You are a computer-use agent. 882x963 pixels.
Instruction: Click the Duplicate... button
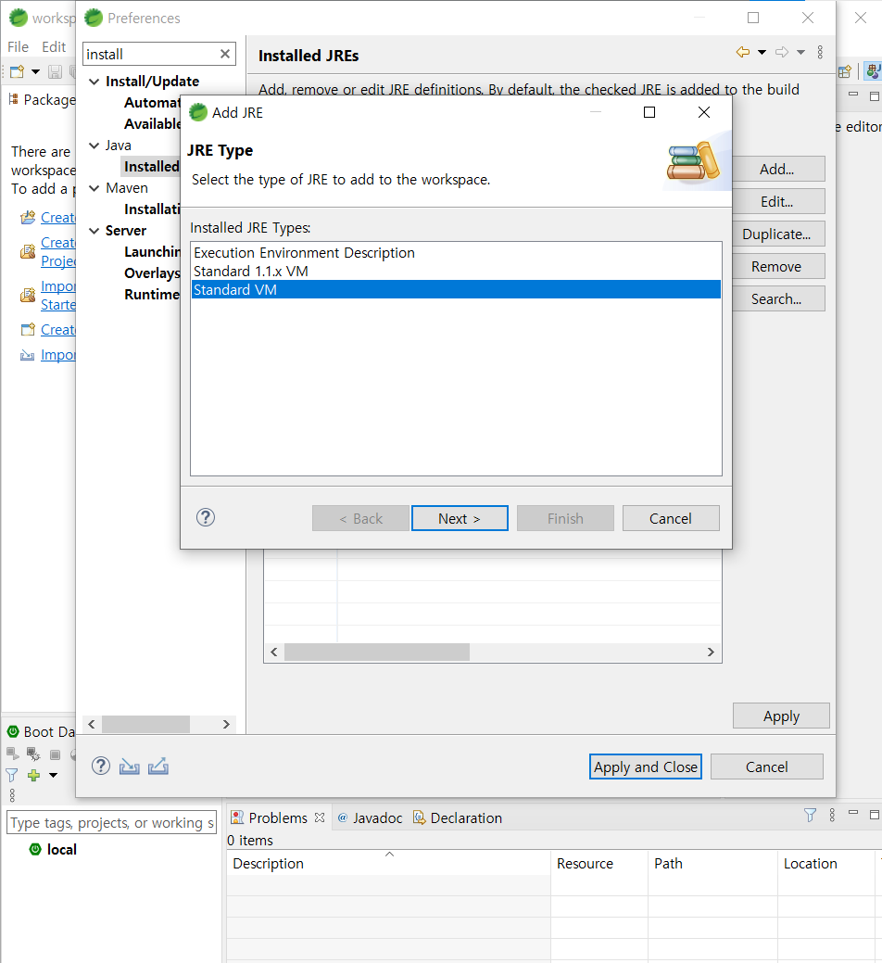pyautogui.click(x=777, y=234)
